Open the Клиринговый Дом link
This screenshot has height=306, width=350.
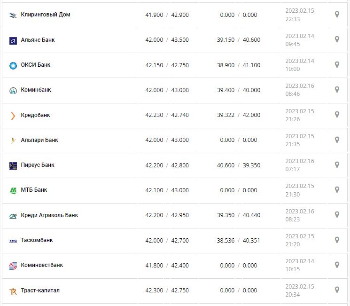(x=46, y=15)
